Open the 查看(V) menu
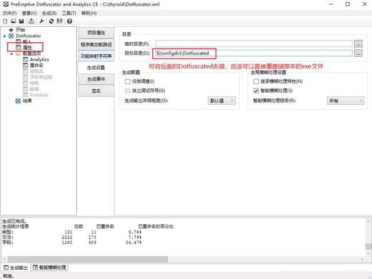 point(29,13)
